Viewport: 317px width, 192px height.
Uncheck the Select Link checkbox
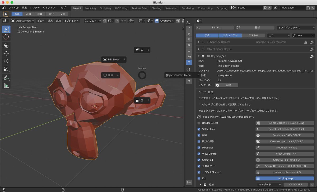point(199,129)
